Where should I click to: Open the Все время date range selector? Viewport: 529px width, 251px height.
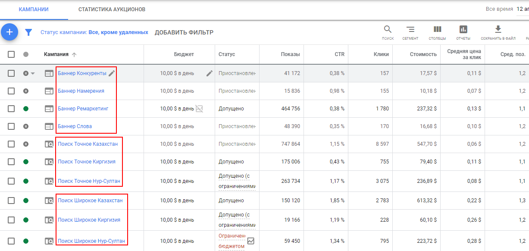[x=499, y=9]
